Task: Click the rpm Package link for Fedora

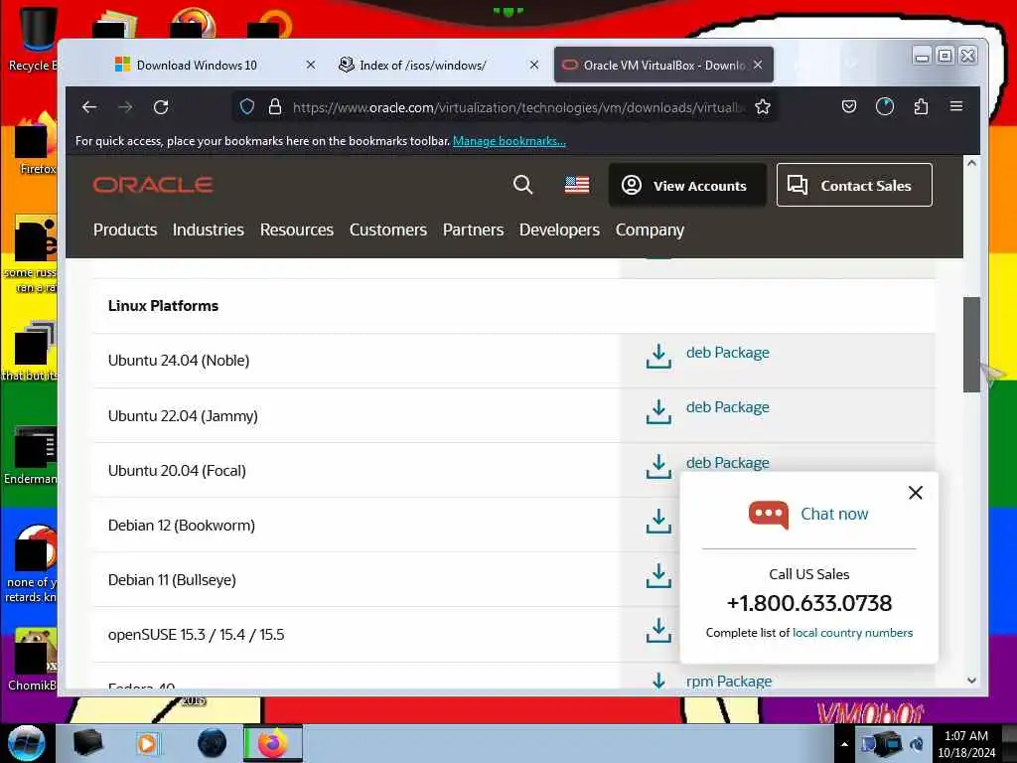Action: click(x=728, y=681)
